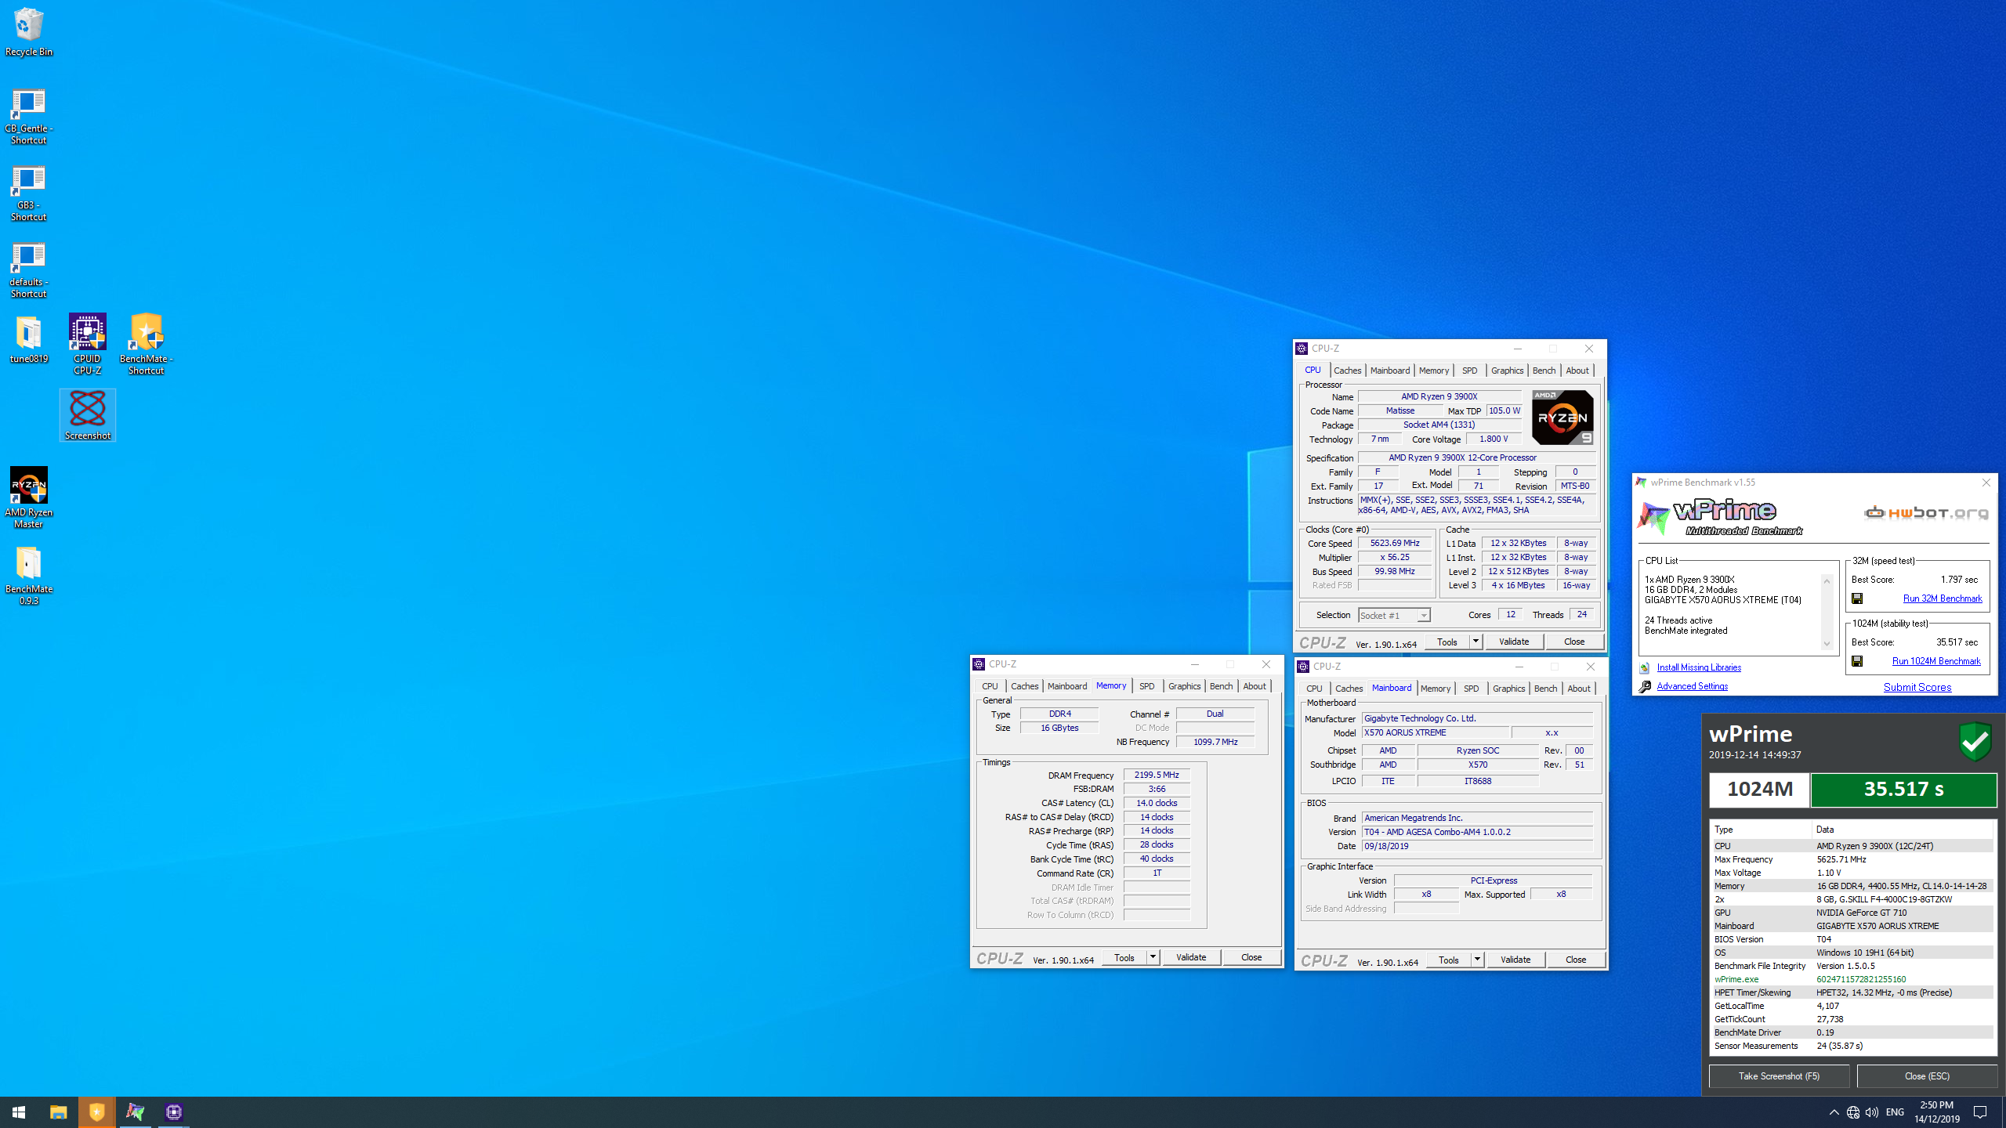The height and width of the screenshot is (1128, 2006).
Task: Open Advanced Settings in wPrime
Action: [1692, 685]
